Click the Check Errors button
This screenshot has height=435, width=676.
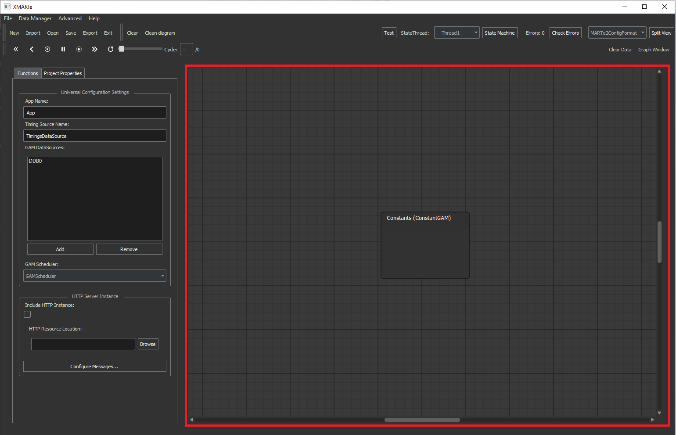click(x=565, y=33)
